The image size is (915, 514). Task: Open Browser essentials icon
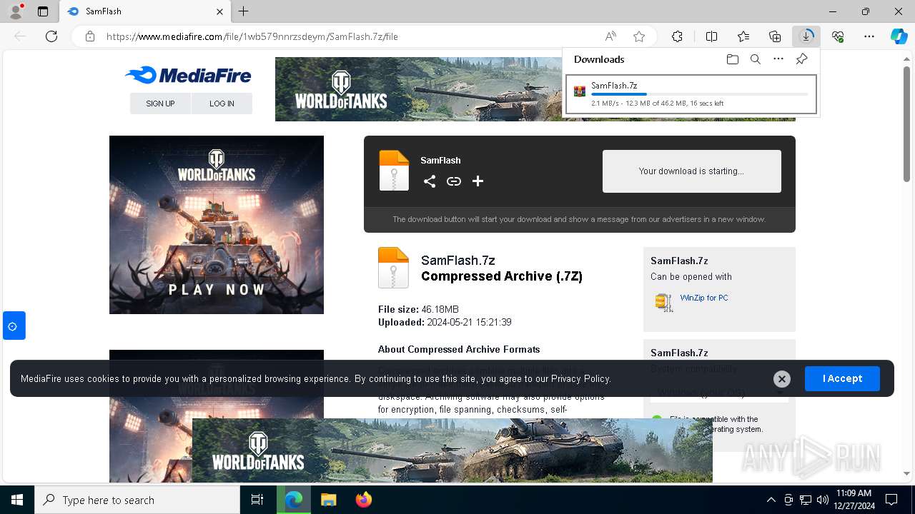838,36
